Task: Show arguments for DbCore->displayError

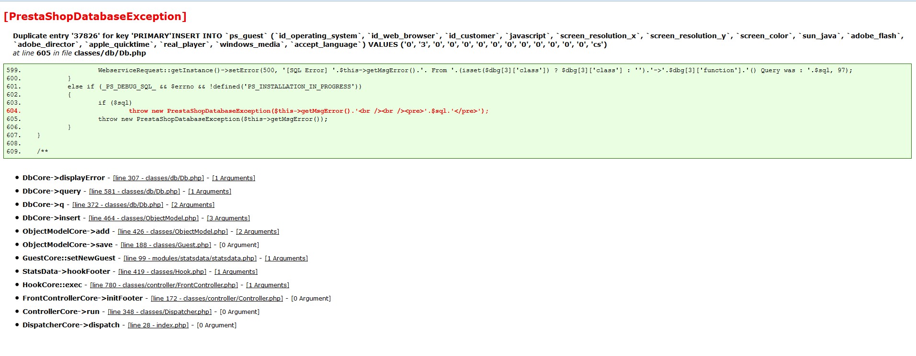Action: pyautogui.click(x=234, y=178)
